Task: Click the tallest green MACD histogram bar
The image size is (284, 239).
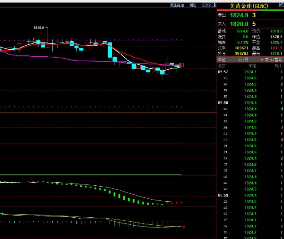Action: pos(114,195)
